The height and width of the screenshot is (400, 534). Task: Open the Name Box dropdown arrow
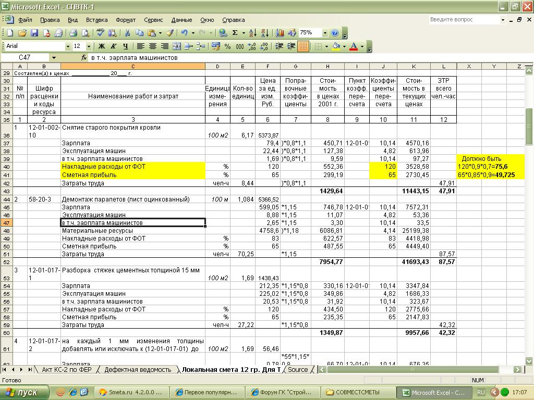pos(53,58)
